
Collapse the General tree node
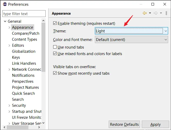5,21
